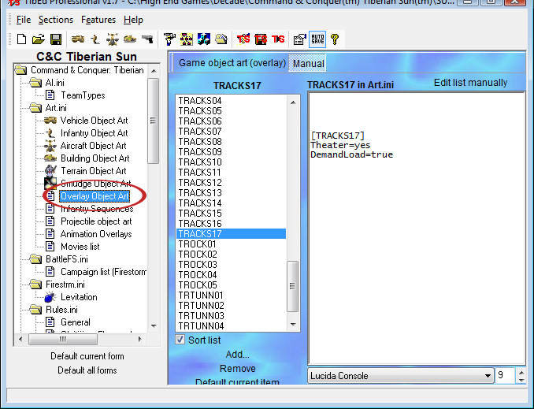Click the third TS toolbar icon

tap(278, 39)
